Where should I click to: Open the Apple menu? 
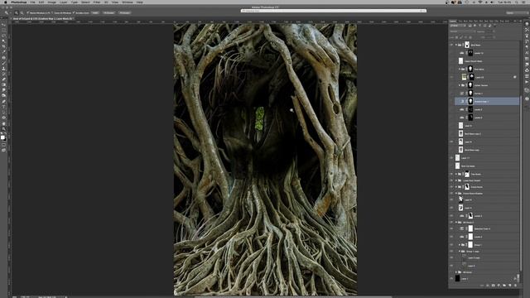click(x=5, y=2)
